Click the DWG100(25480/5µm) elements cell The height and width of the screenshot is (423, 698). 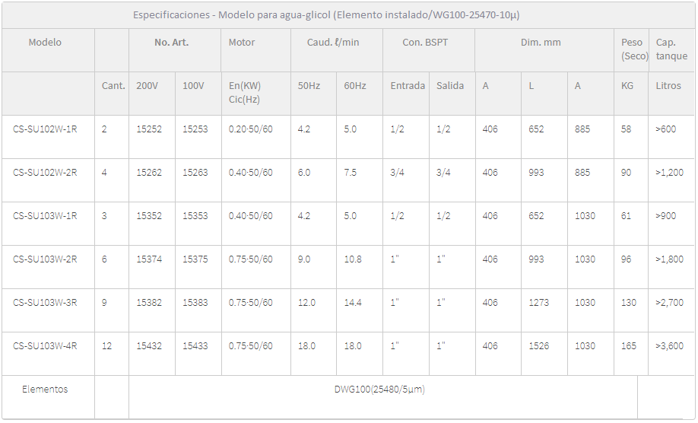379,390
